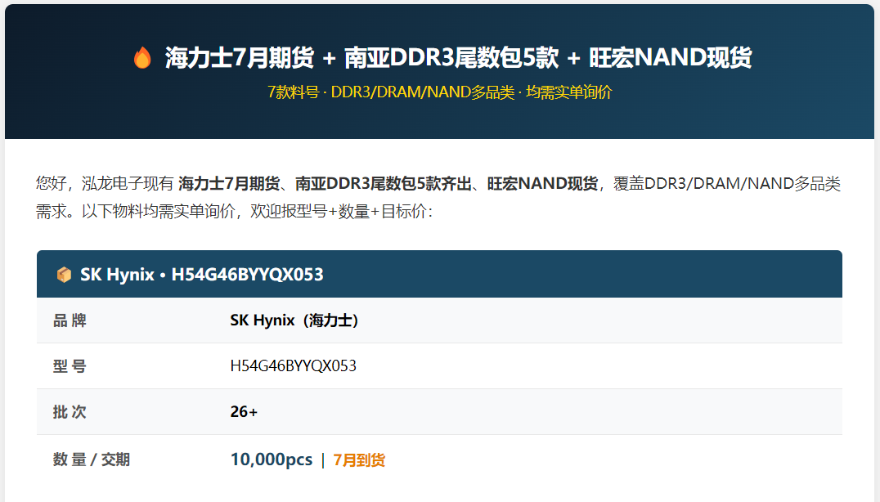This screenshot has width=880, height=502.
Task: Click the bold text 南亚DDR3尾数包5款齐出 in the paragraph
Action: click(x=384, y=183)
